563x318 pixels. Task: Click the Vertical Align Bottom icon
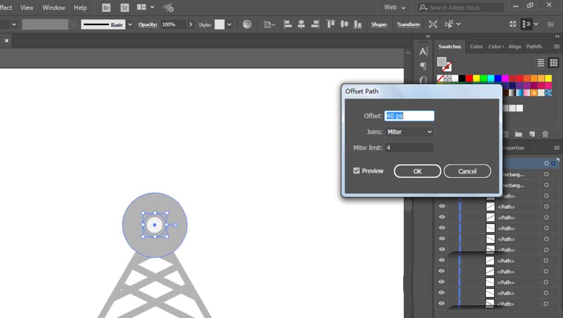(x=357, y=24)
